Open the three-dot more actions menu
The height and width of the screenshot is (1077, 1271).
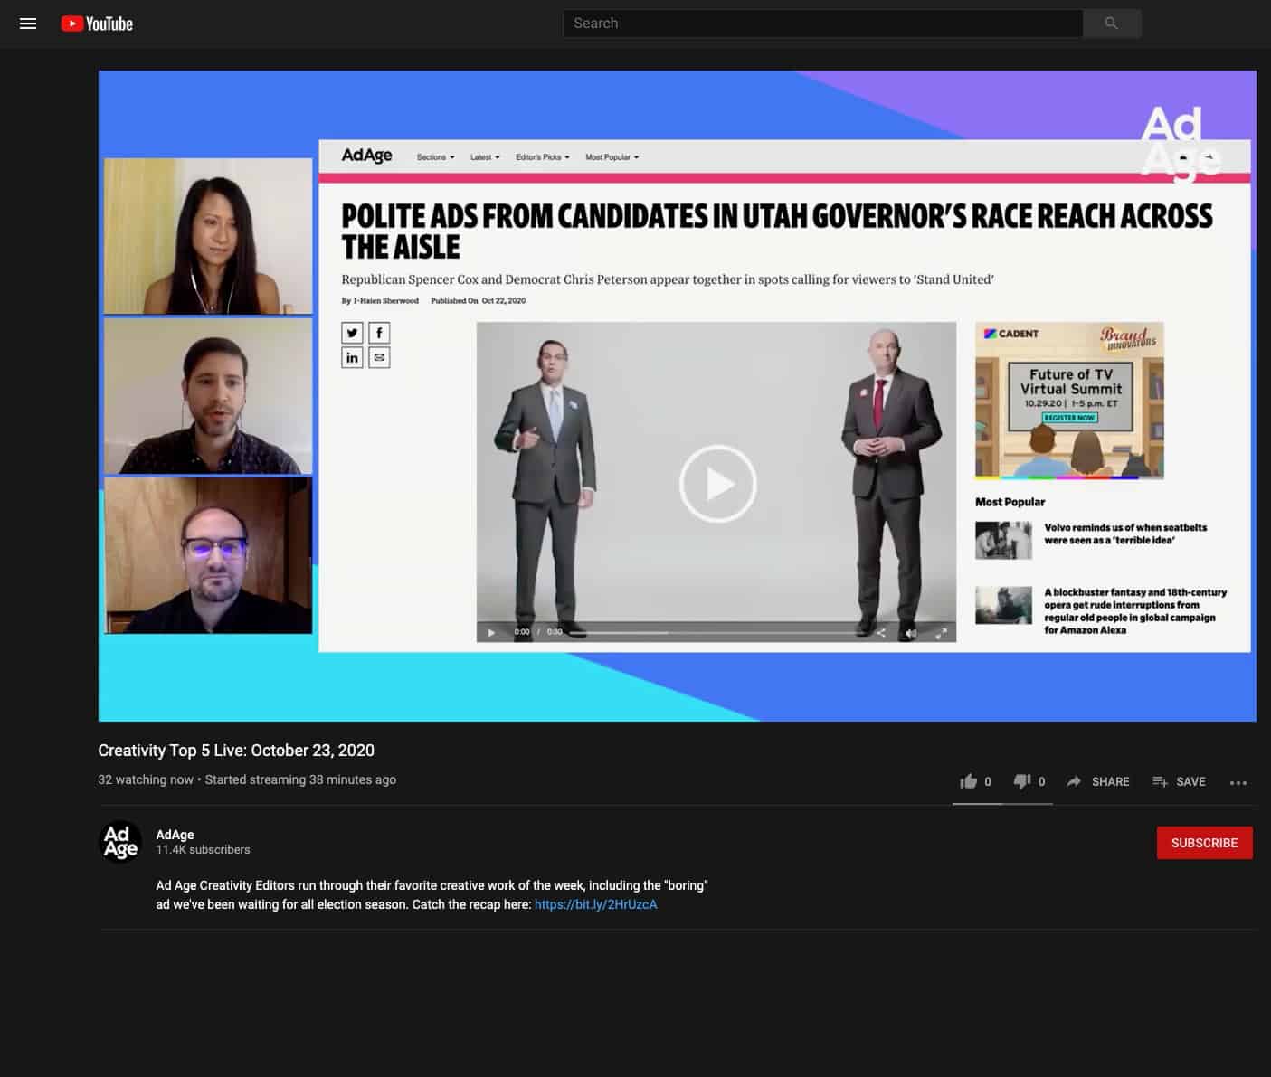(x=1238, y=782)
